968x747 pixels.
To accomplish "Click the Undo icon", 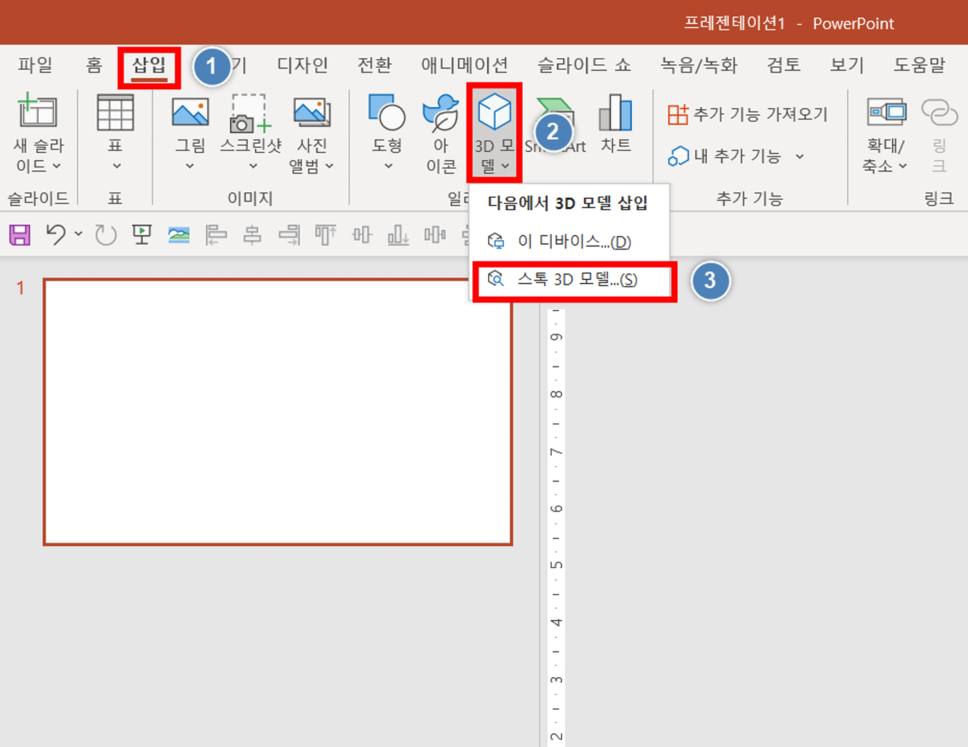I will (55, 234).
